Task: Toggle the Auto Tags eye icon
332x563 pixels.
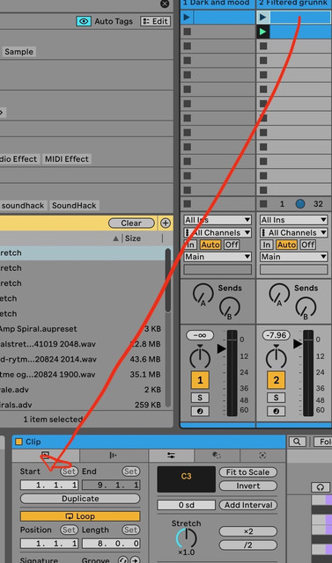Action: coord(84,21)
